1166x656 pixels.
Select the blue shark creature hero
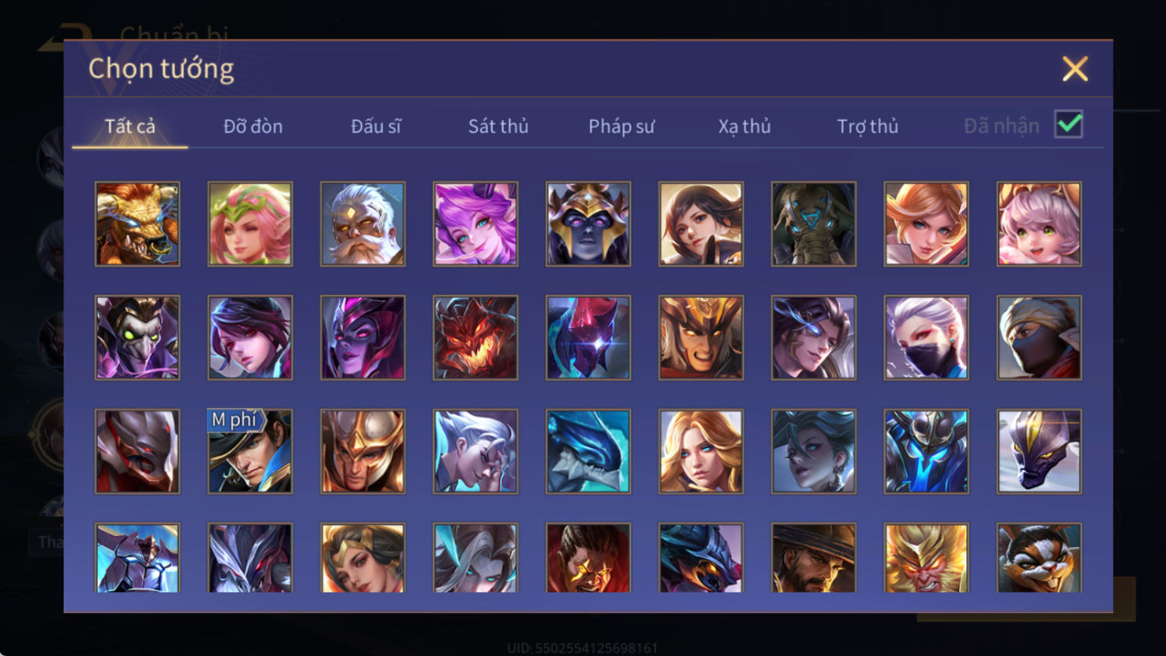coord(588,451)
